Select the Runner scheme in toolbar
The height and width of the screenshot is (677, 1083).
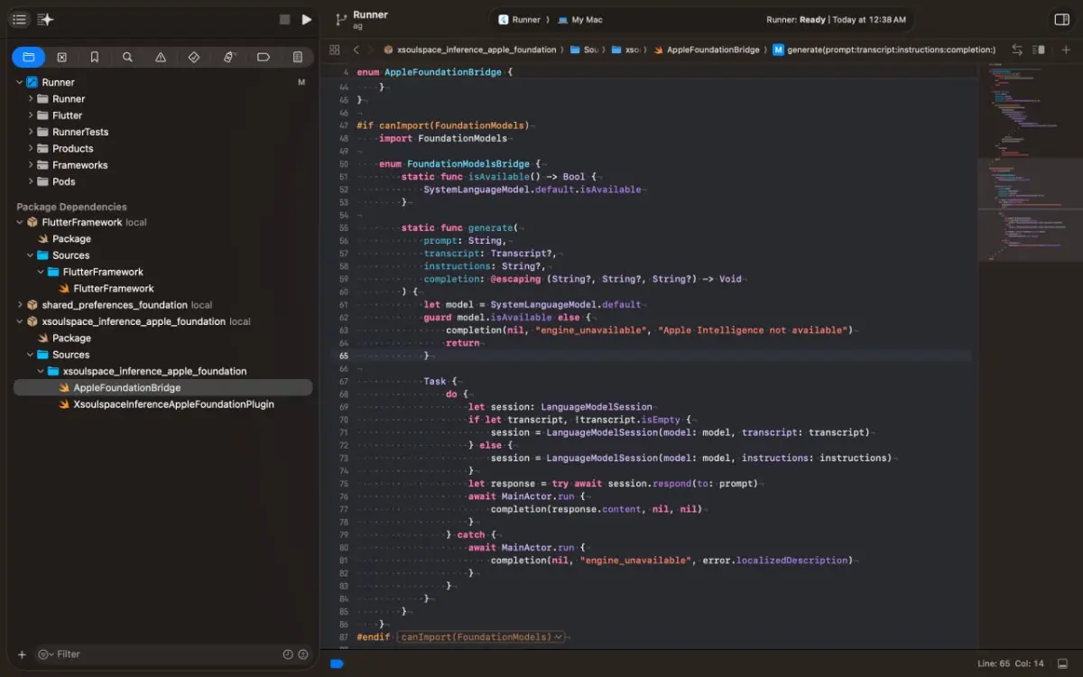coord(520,19)
